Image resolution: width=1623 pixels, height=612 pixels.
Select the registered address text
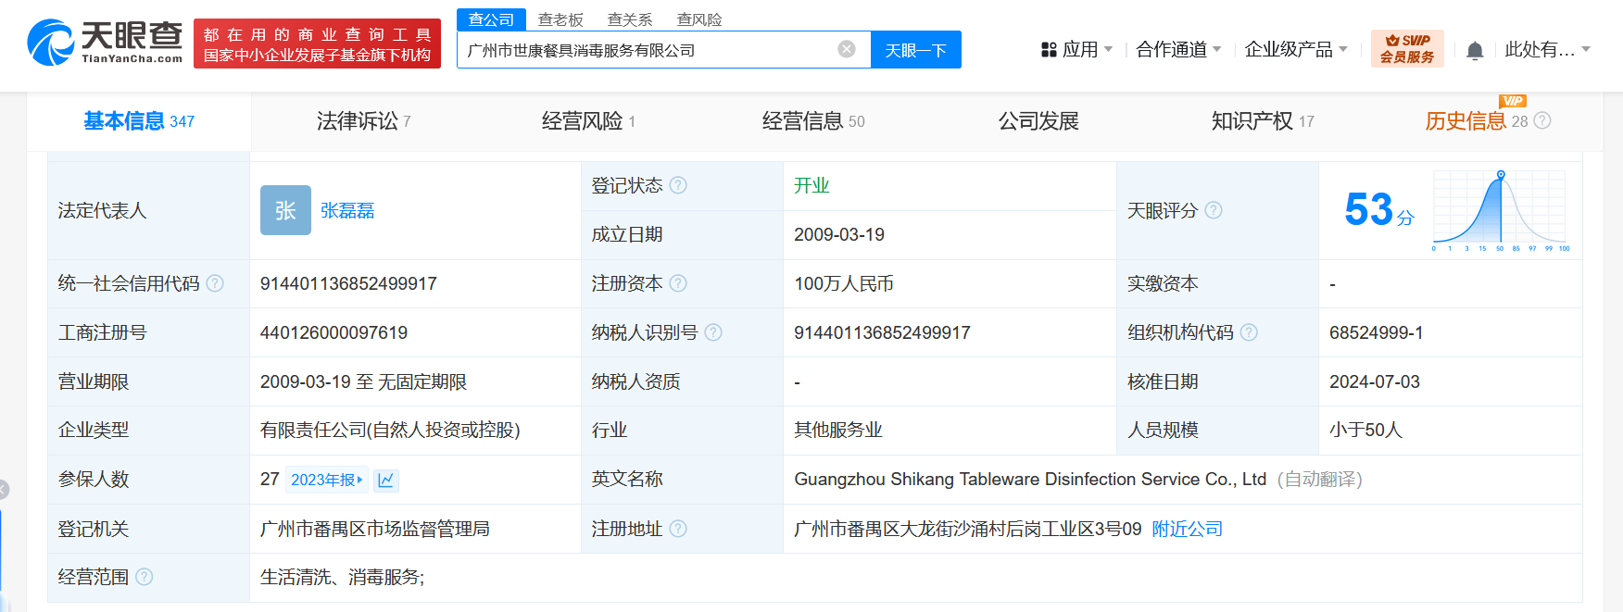968,529
